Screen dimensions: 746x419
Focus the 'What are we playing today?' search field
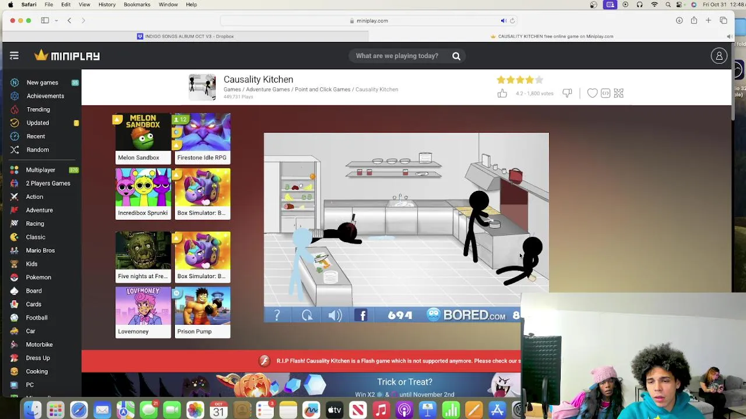pos(397,56)
